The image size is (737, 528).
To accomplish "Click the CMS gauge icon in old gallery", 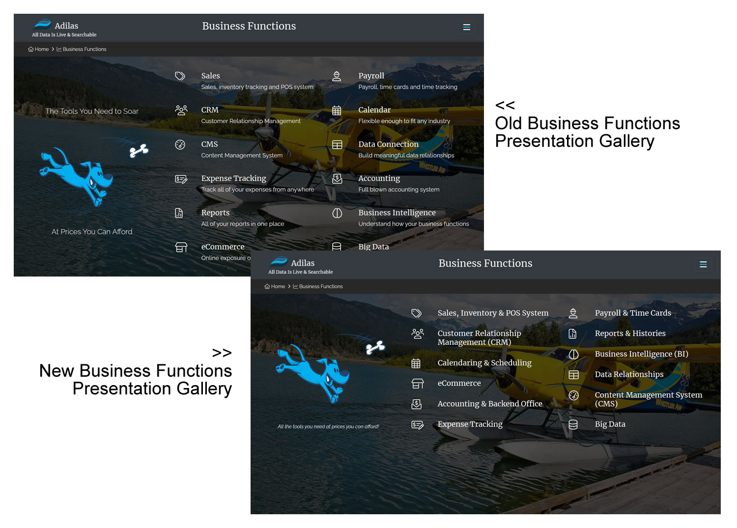I will click(180, 144).
